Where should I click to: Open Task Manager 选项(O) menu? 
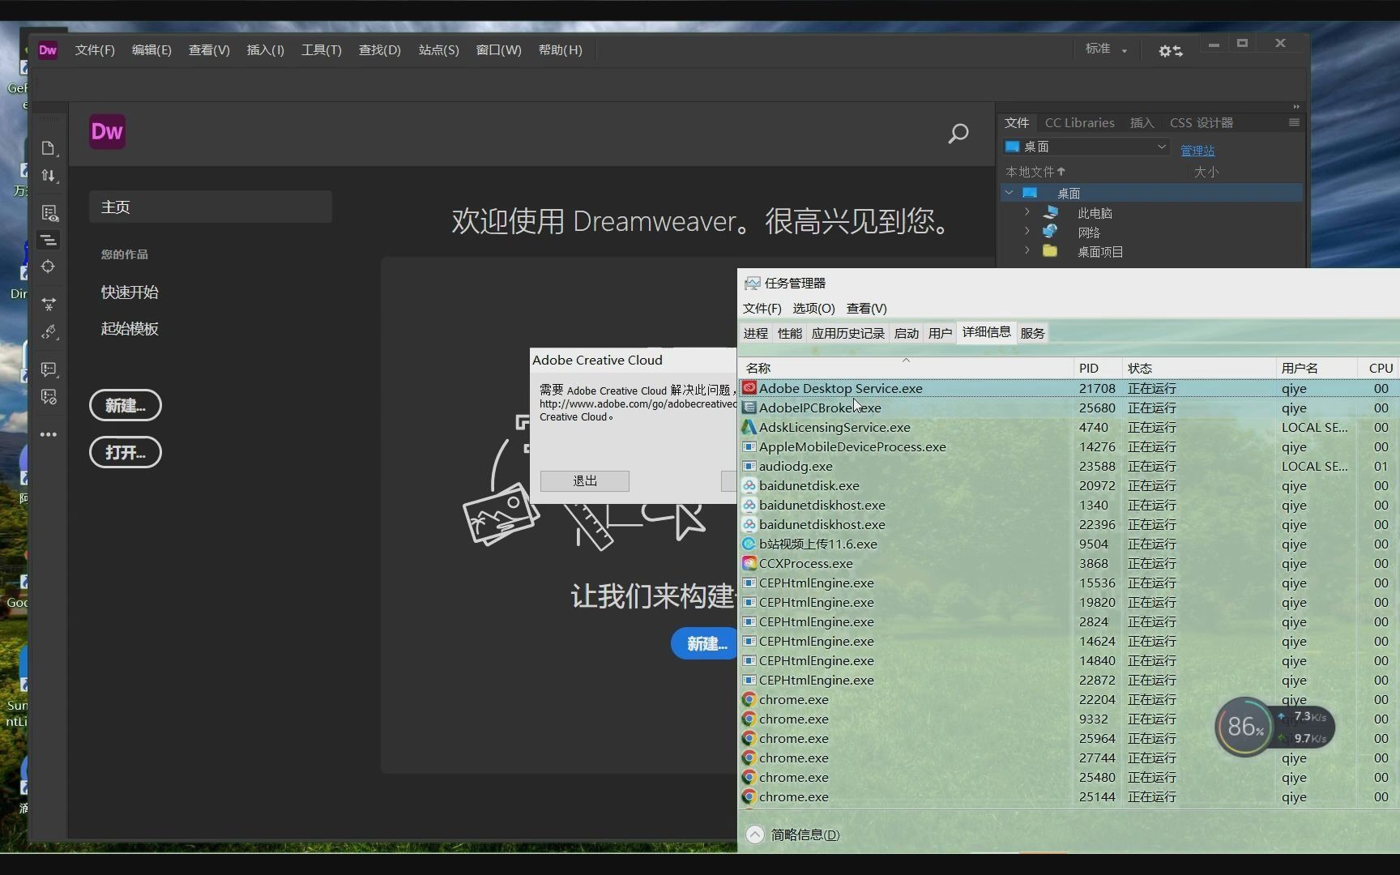point(813,309)
